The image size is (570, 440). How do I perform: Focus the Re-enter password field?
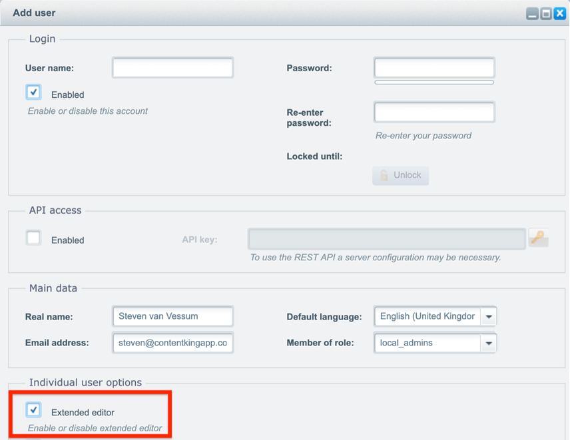click(x=434, y=112)
